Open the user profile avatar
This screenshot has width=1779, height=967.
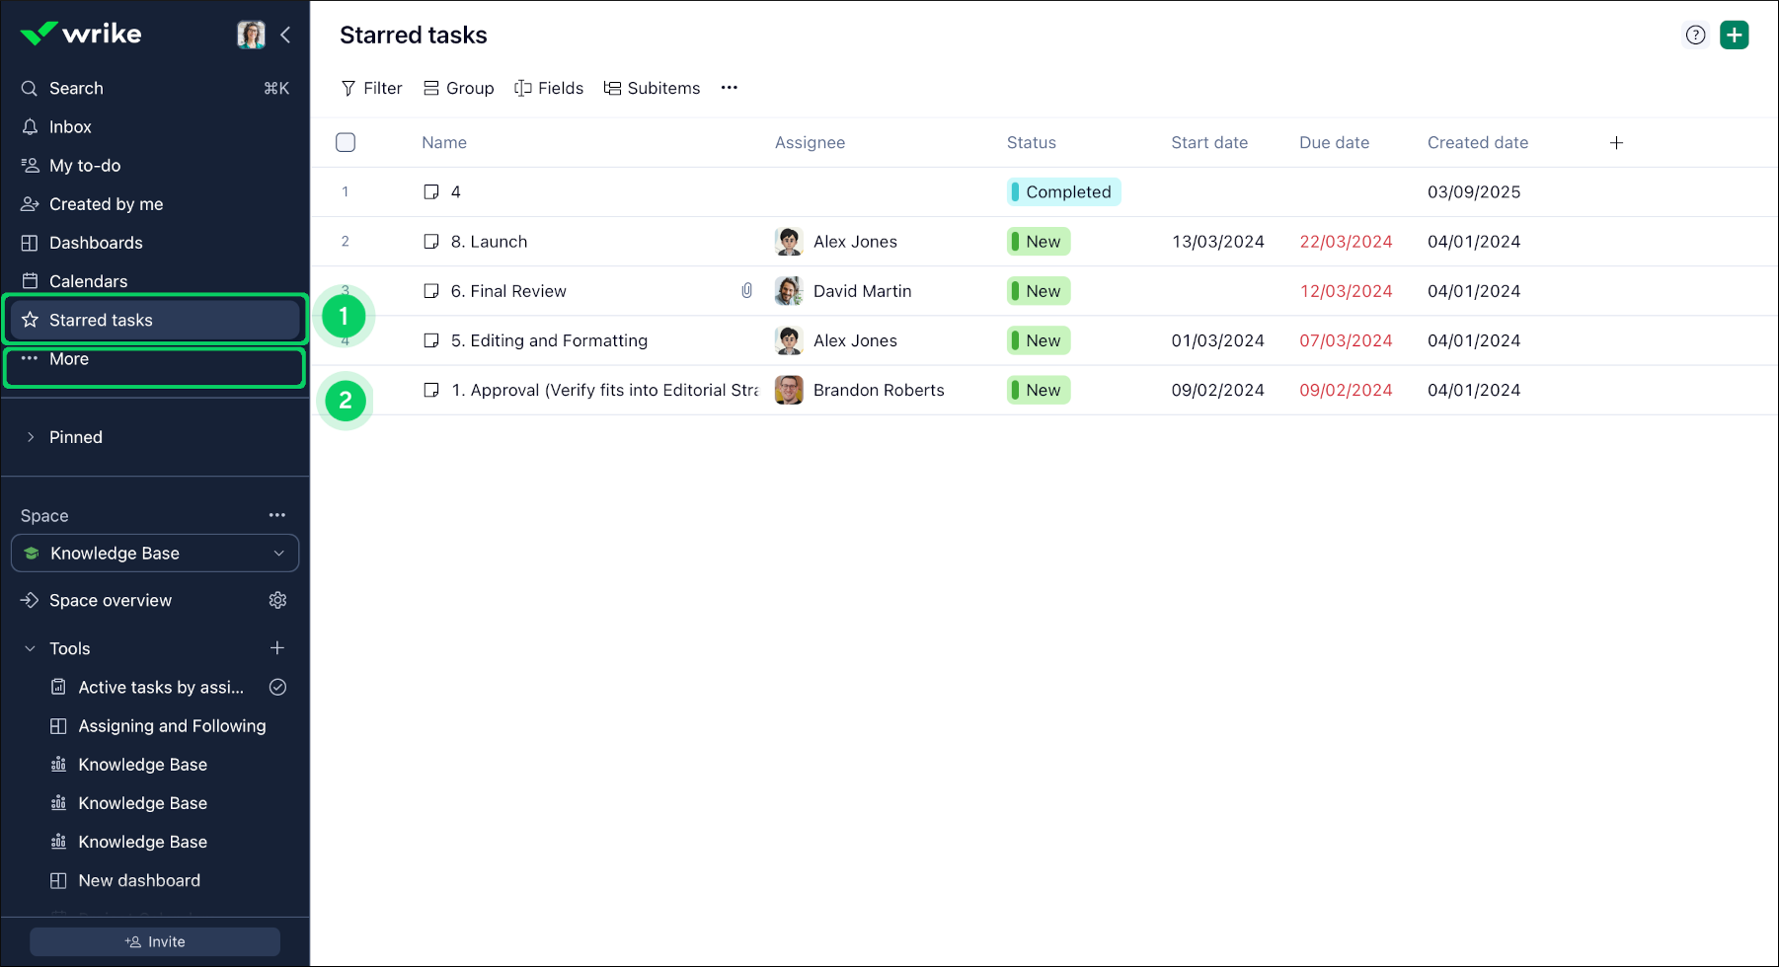tap(251, 35)
